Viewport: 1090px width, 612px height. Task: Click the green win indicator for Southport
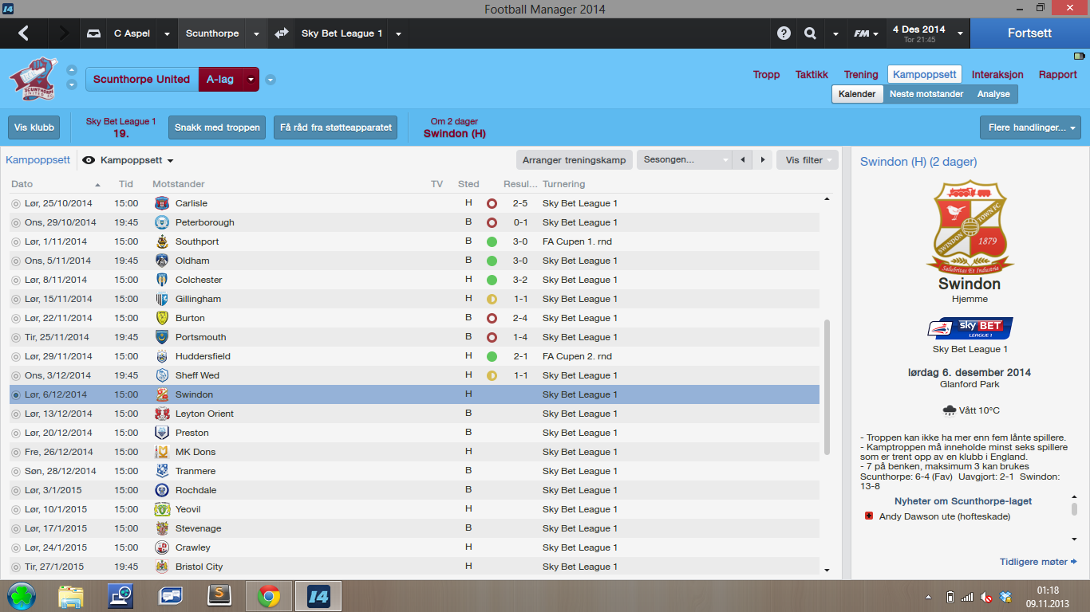point(492,241)
